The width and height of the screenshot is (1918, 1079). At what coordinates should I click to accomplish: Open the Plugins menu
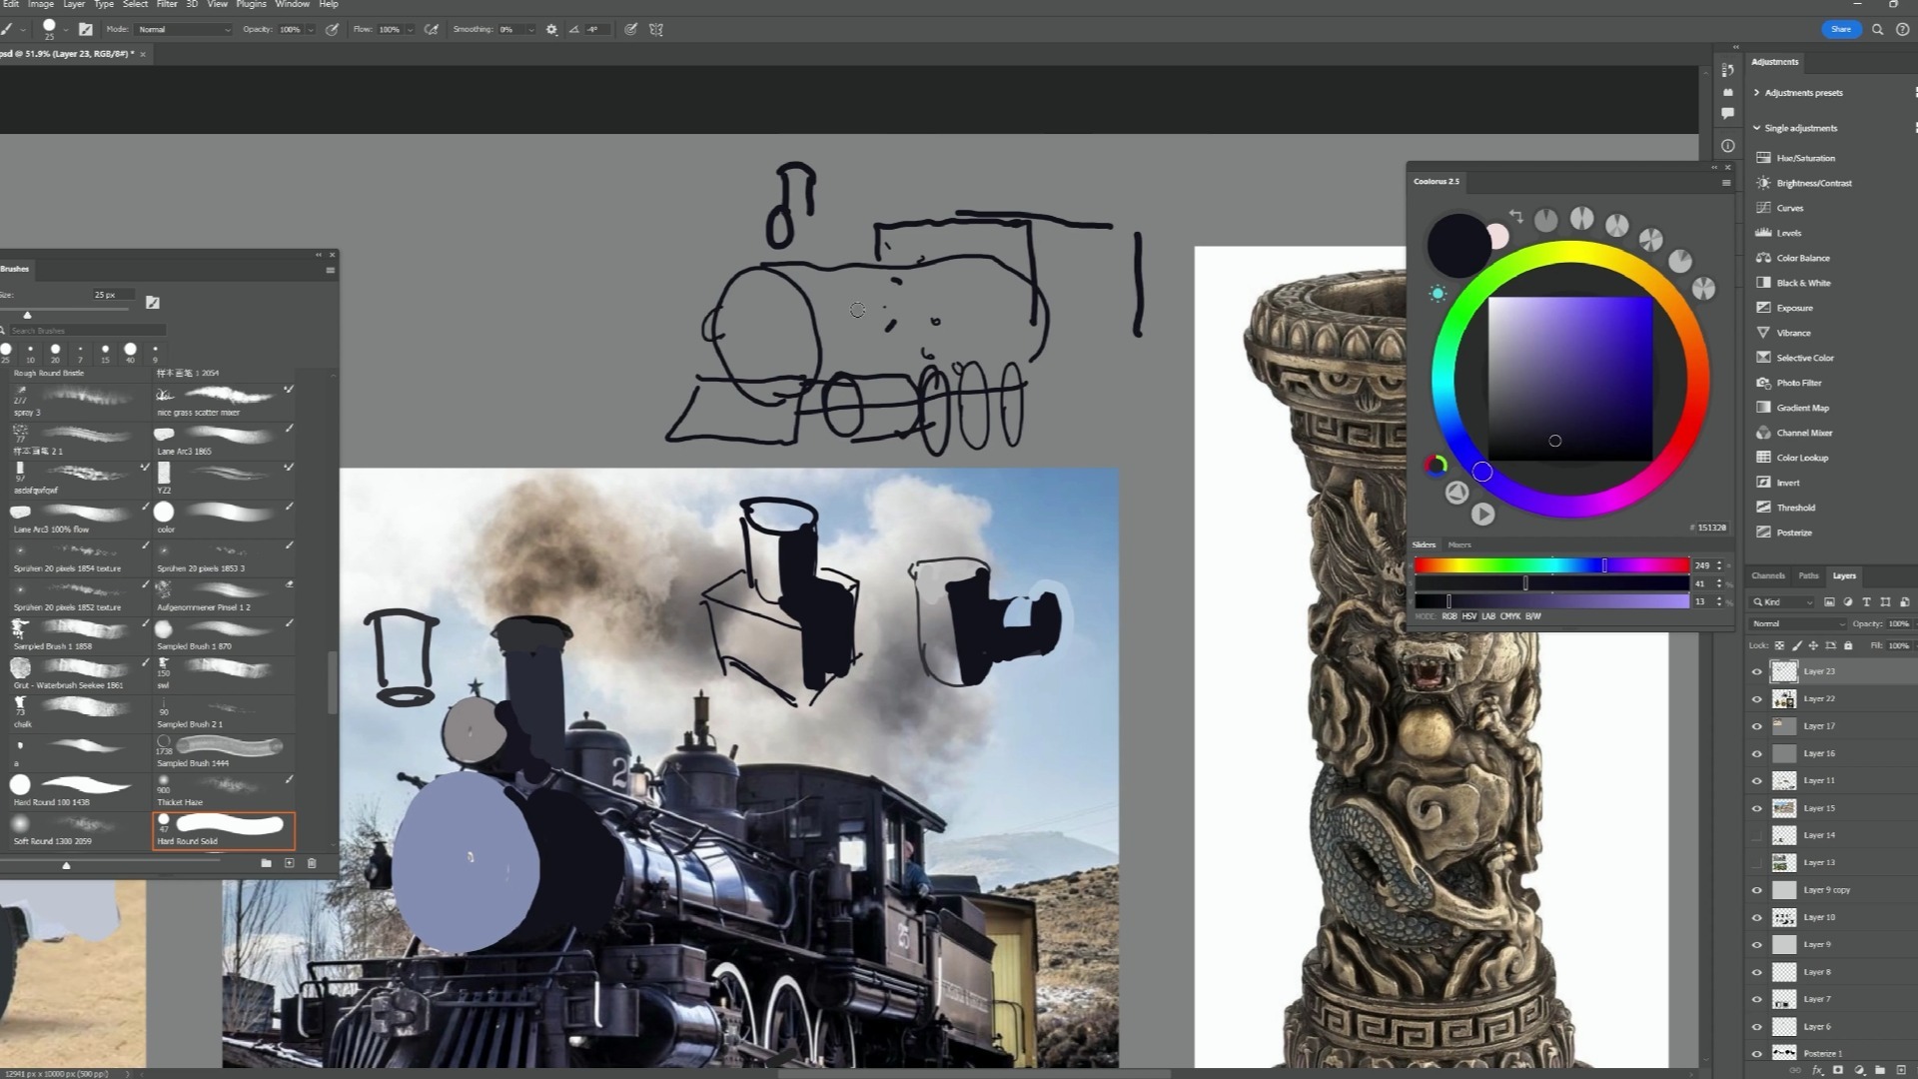[251, 5]
